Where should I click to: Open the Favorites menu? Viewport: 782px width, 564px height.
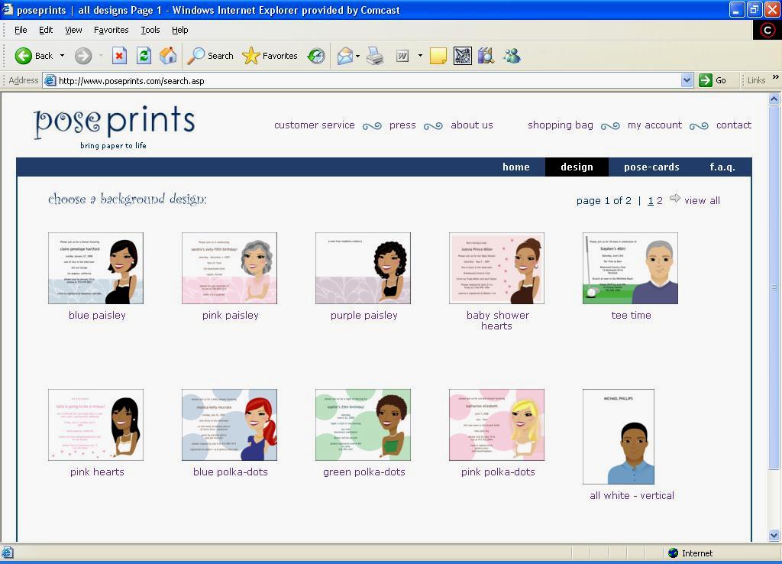tap(111, 30)
